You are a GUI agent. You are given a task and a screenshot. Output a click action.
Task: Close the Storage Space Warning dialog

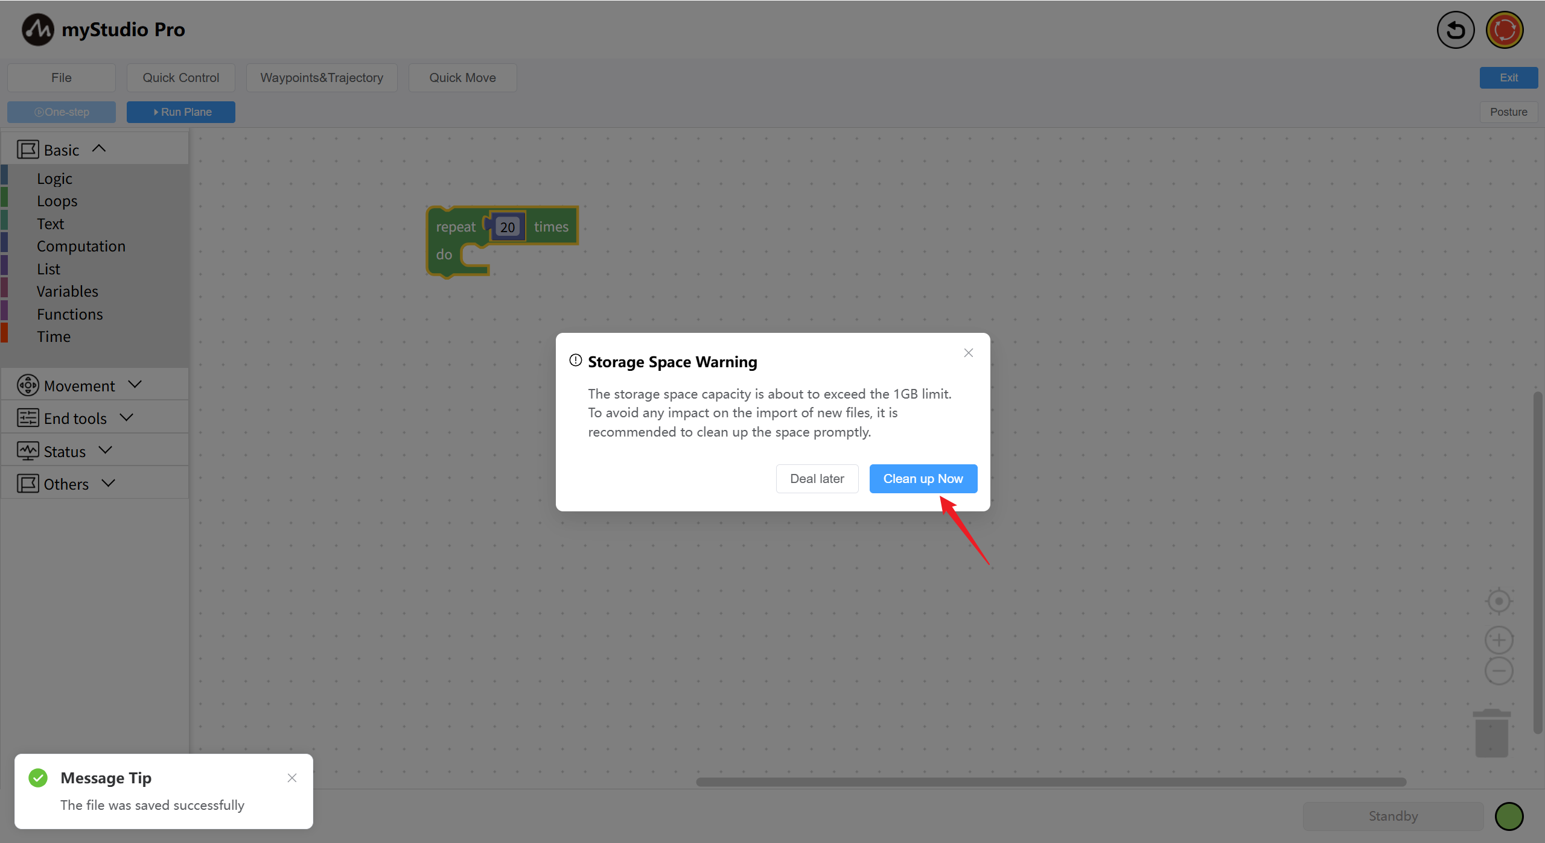pos(969,353)
